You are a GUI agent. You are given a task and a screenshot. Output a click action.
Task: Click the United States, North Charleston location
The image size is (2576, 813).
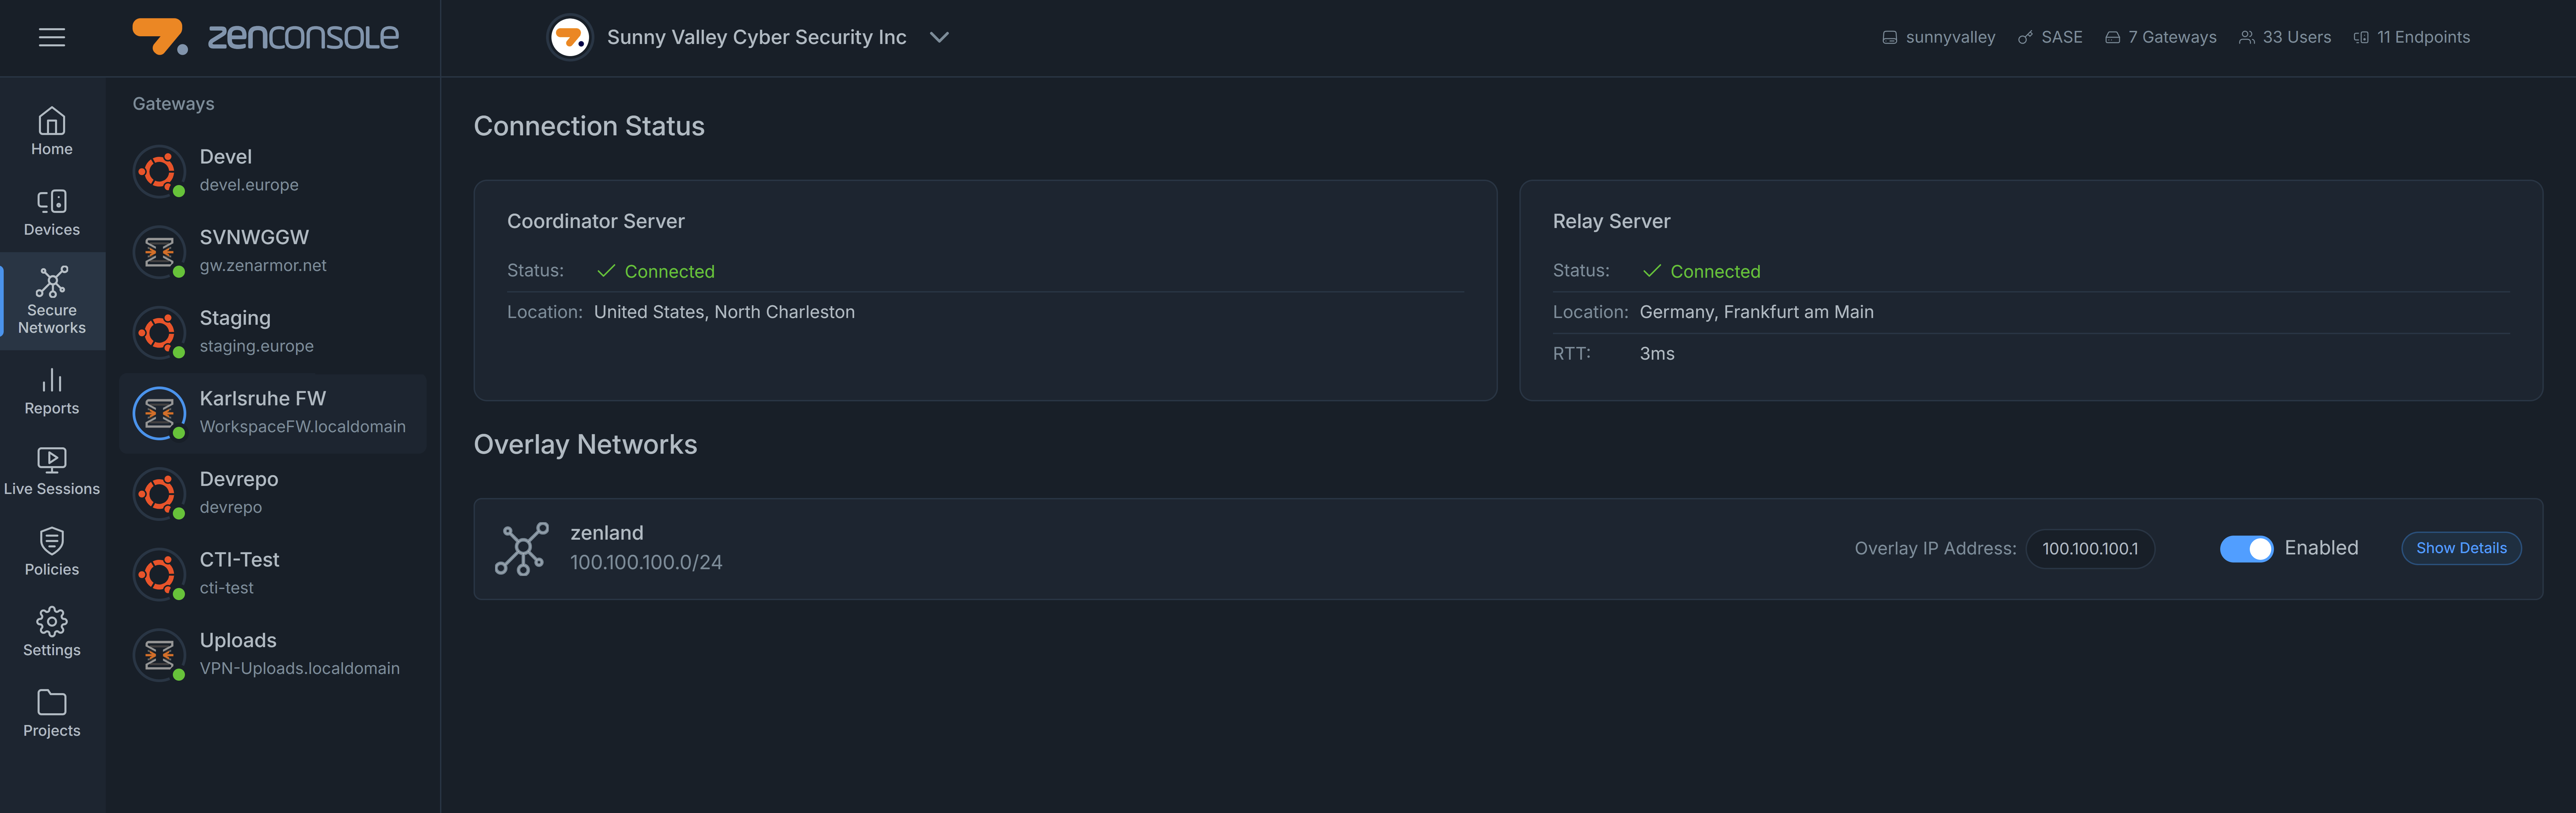point(724,312)
